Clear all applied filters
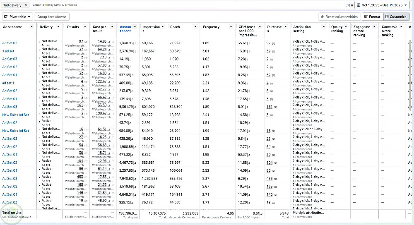Image resolution: width=414 pixels, height=225 pixels. tap(349, 5)
